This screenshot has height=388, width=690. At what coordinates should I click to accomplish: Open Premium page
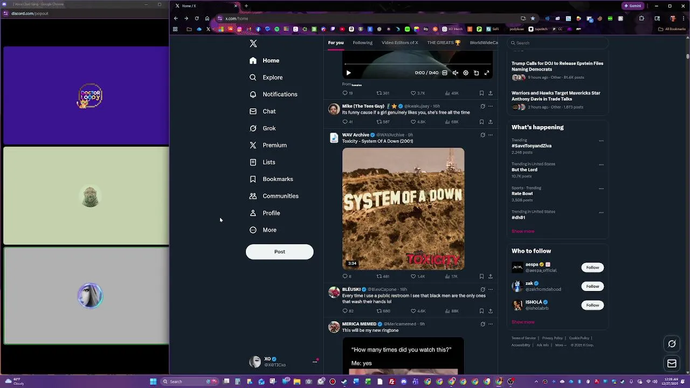coord(268,145)
